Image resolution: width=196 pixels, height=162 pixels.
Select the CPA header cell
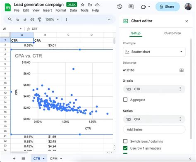(x=45, y=40)
